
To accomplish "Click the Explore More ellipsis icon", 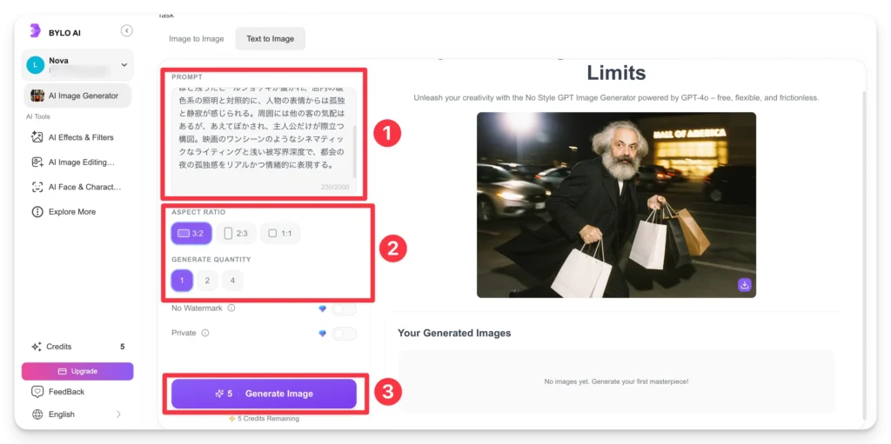I will [x=37, y=212].
